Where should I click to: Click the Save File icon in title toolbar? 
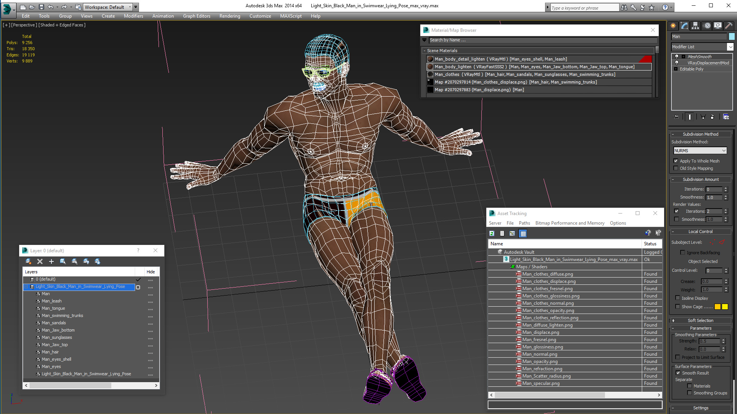click(41, 7)
